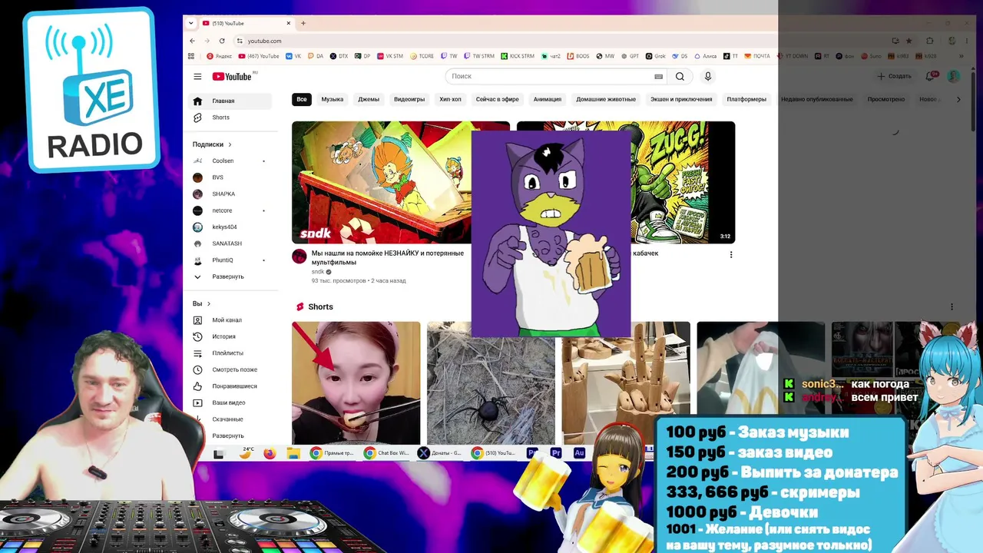Screen dimensions: 983x553
Task: Open the bookmarks apps grid icon
Action: 191,56
